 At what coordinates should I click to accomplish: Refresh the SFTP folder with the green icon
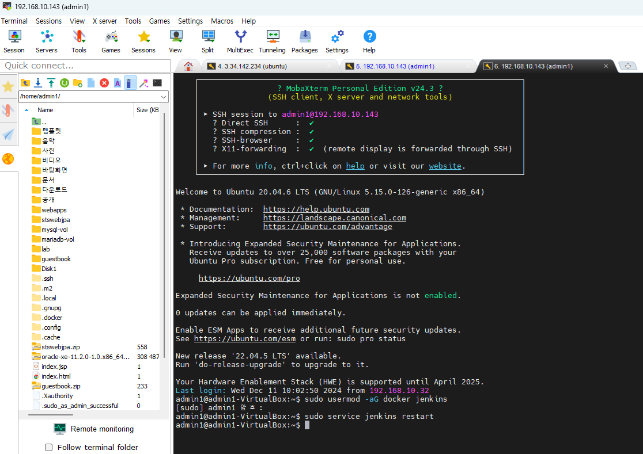tap(65, 83)
